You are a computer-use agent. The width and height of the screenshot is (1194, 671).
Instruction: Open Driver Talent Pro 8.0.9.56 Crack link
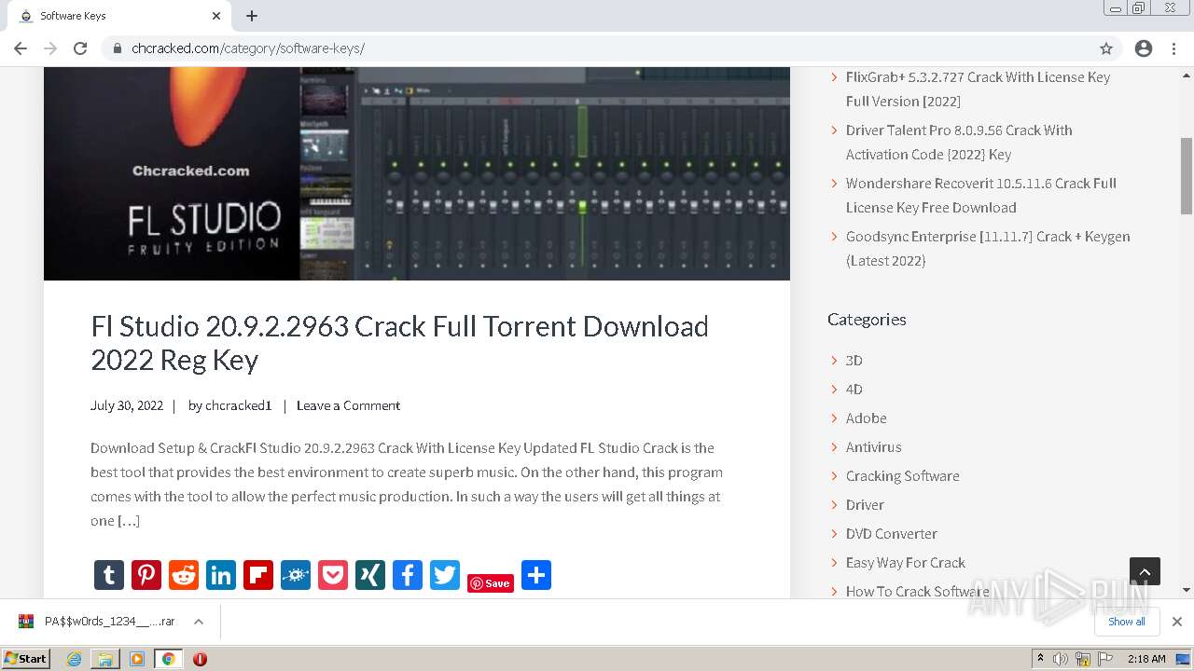pyautogui.click(x=959, y=143)
